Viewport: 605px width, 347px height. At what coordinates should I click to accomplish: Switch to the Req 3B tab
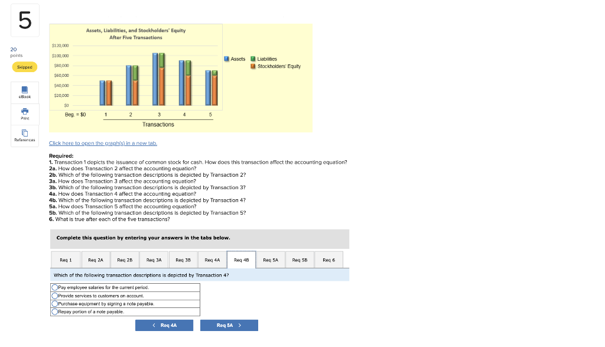pyautogui.click(x=182, y=259)
